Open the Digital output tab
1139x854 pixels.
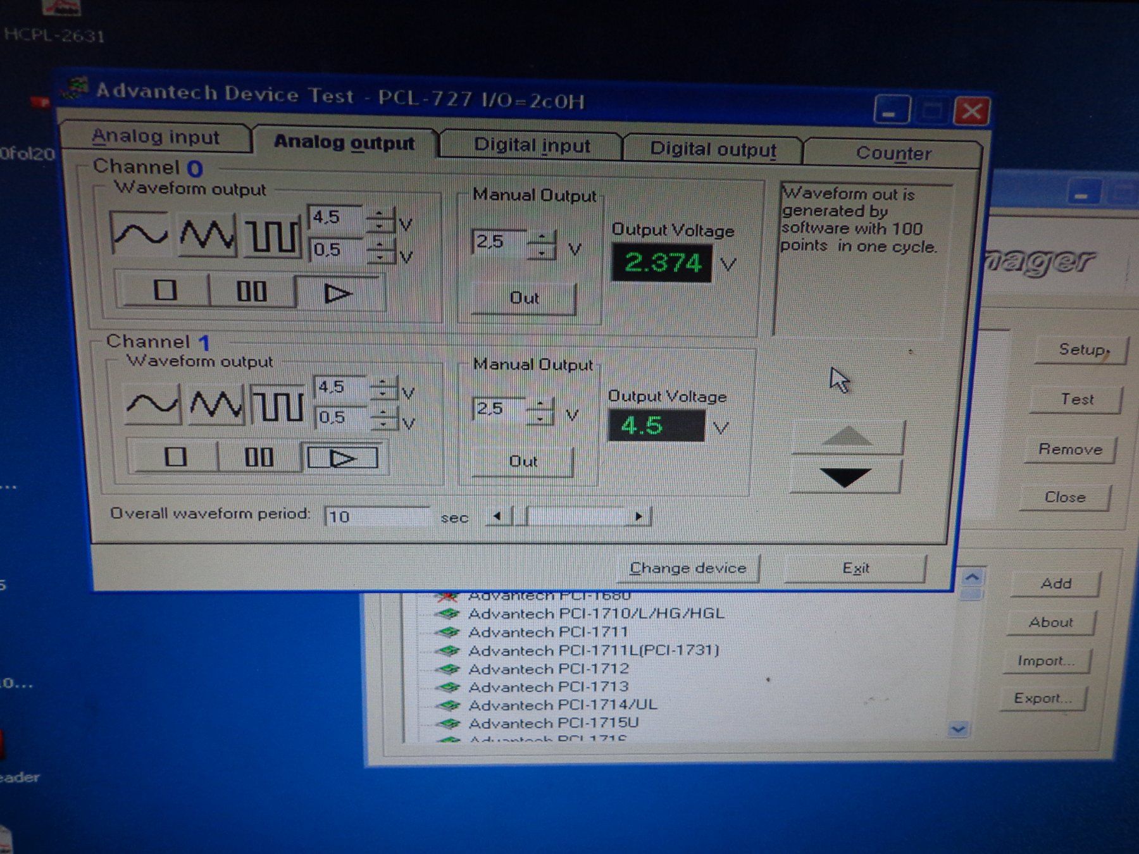click(713, 149)
